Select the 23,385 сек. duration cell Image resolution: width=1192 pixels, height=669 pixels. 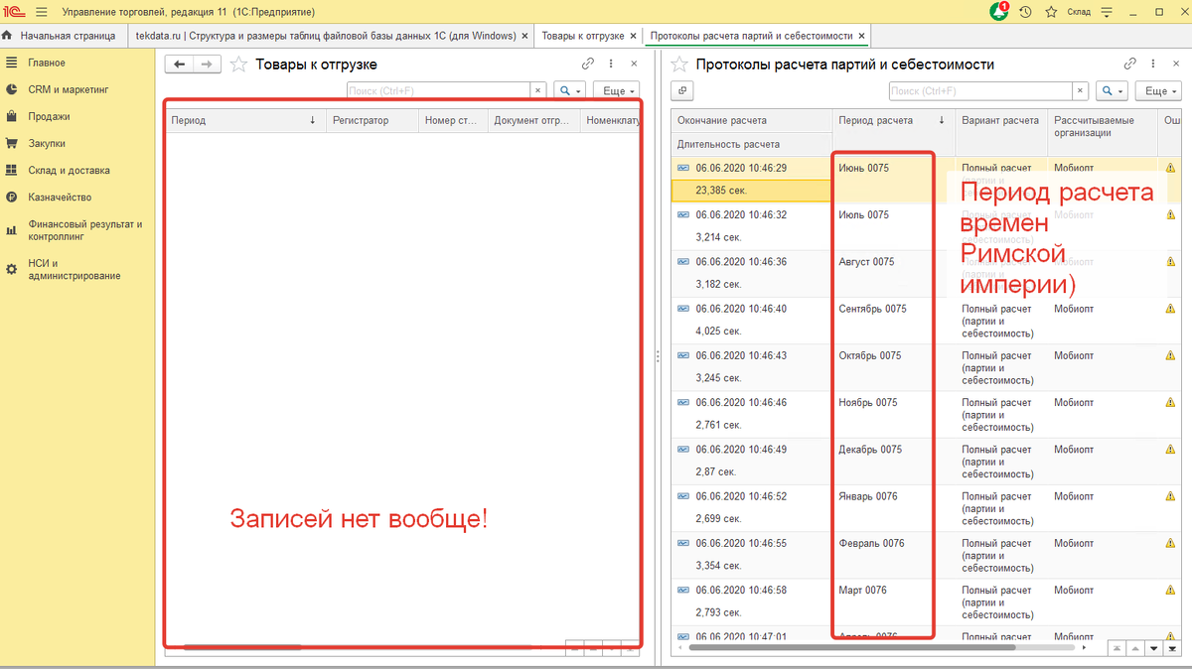752,192
